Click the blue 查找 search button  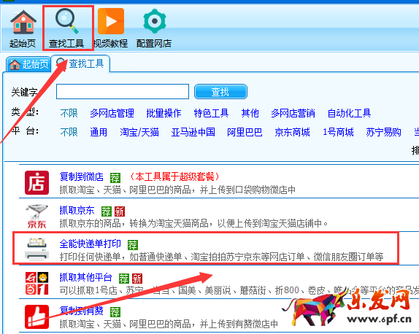coord(220,92)
